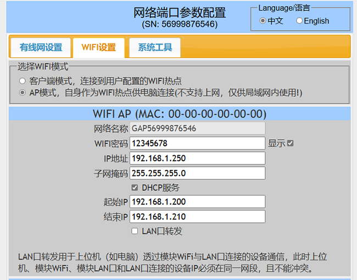Viewport: 357px width, 280px height.
Task: Click the LAN口转发 description paragraph
Action: click(176, 262)
